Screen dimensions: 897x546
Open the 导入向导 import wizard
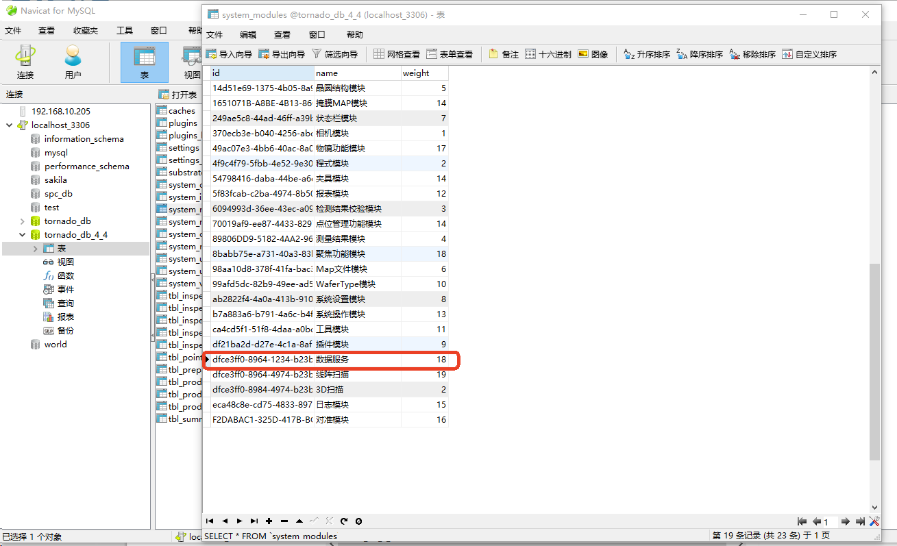click(230, 54)
